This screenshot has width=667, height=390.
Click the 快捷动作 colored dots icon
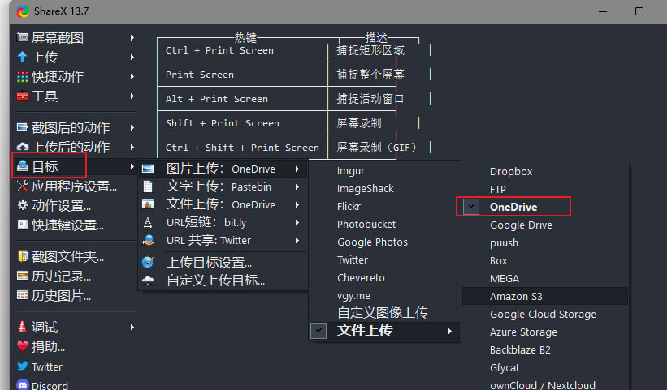[x=23, y=77]
